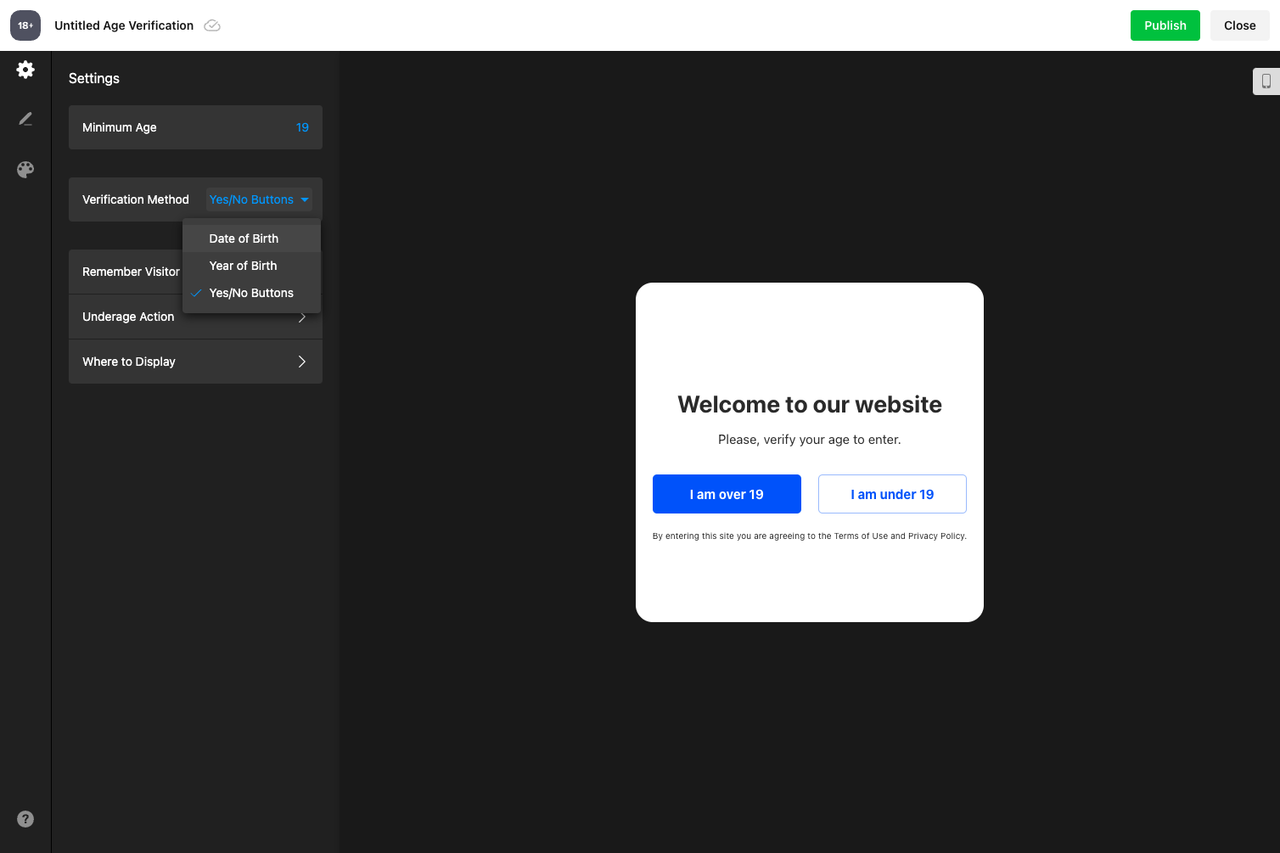Edit the Minimum Age value 19
The width and height of the screenshot is (1280, 853).
pos(302,127)
